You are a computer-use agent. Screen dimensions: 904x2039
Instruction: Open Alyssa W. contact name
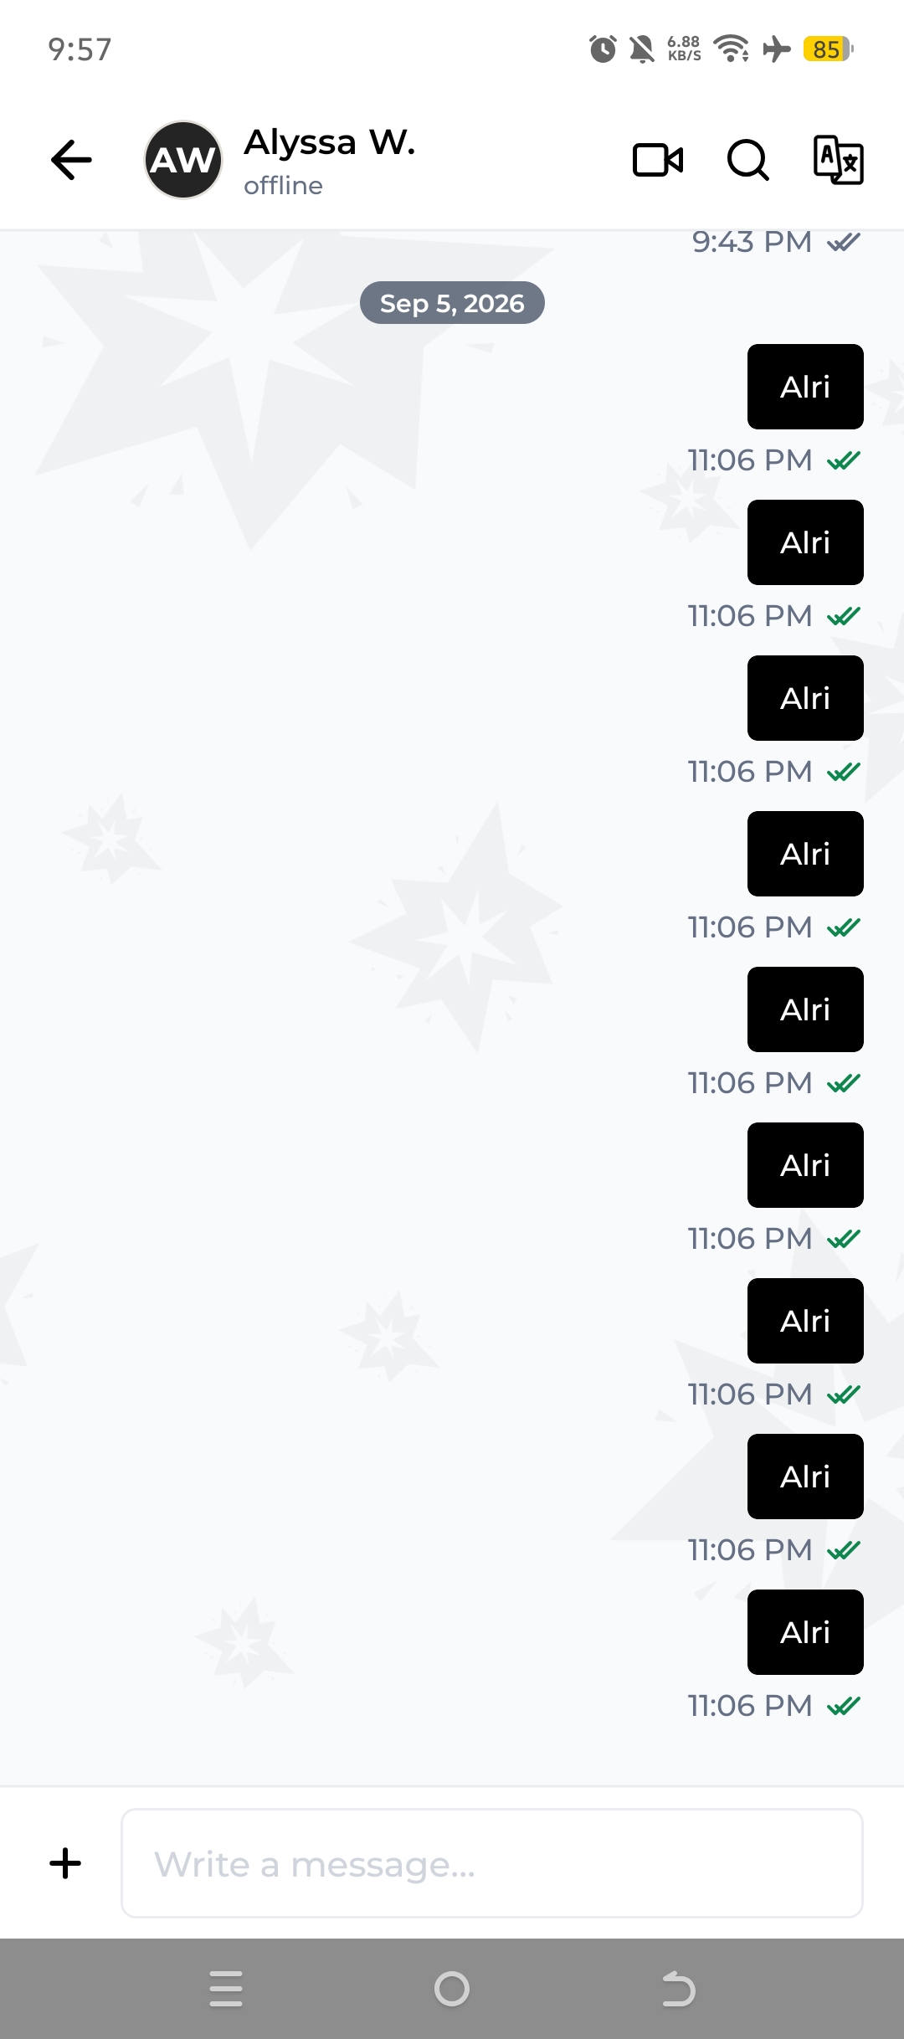[x=330, y=142]
